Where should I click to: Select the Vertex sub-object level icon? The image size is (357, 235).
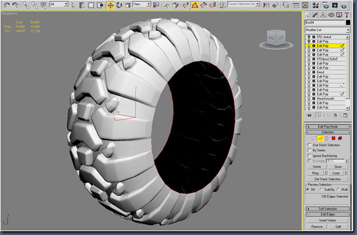[313, 138]
